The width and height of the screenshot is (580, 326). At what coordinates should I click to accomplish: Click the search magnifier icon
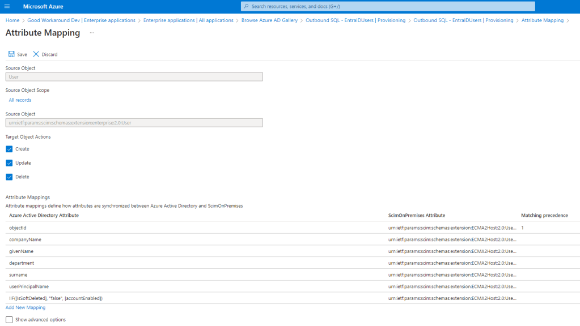246,6
